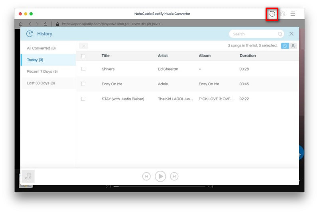Viewport: 319px width, 213px height.
Task: Check the Shivers song checkbox
Action: (83, 69)
